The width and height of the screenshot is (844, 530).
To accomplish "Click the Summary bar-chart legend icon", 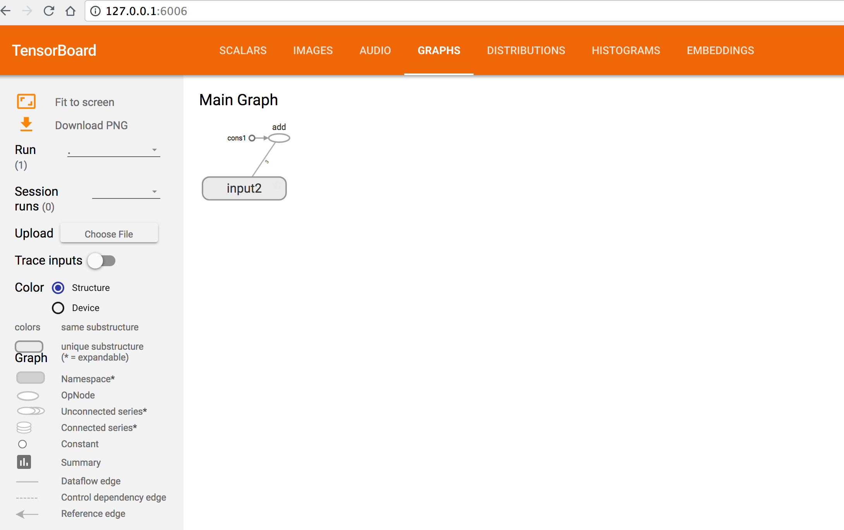I will click(x=24, y=462).
